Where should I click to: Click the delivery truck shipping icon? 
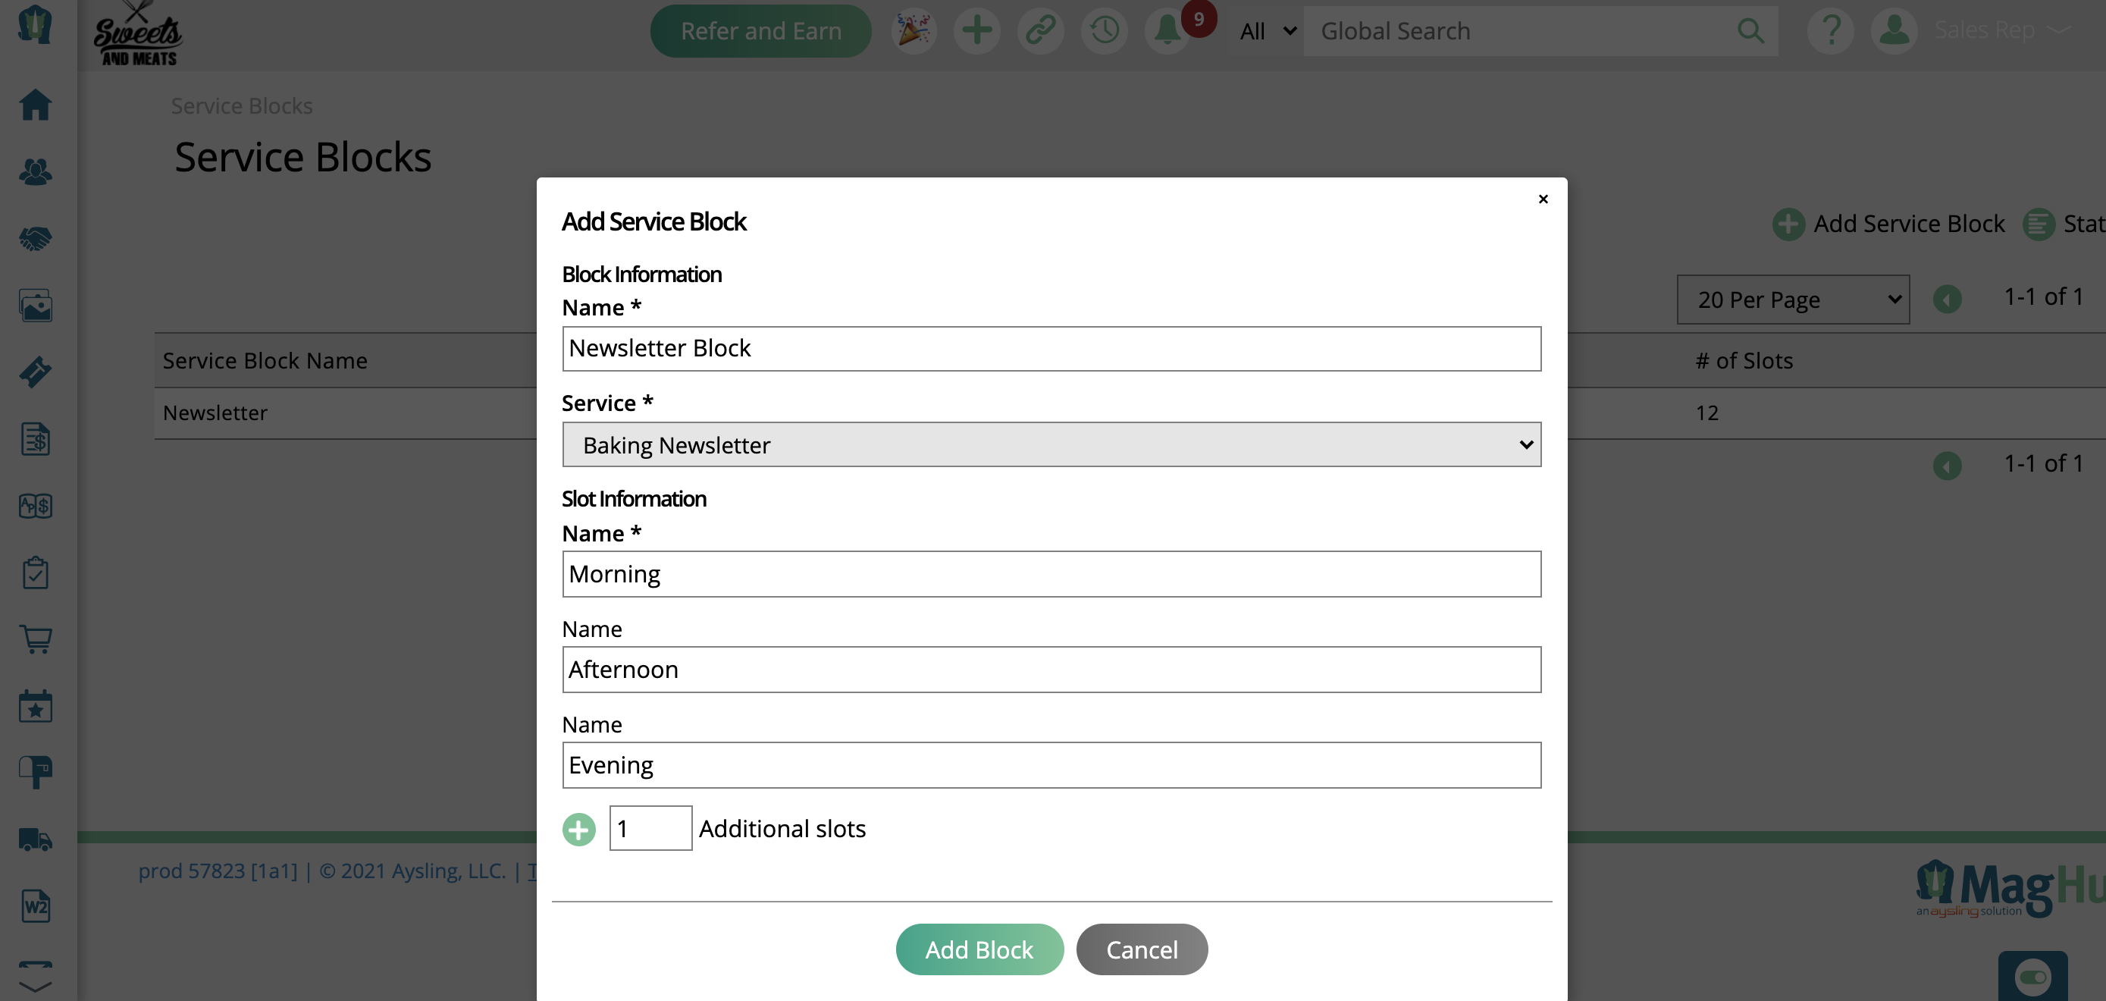[x=35, y=839]
